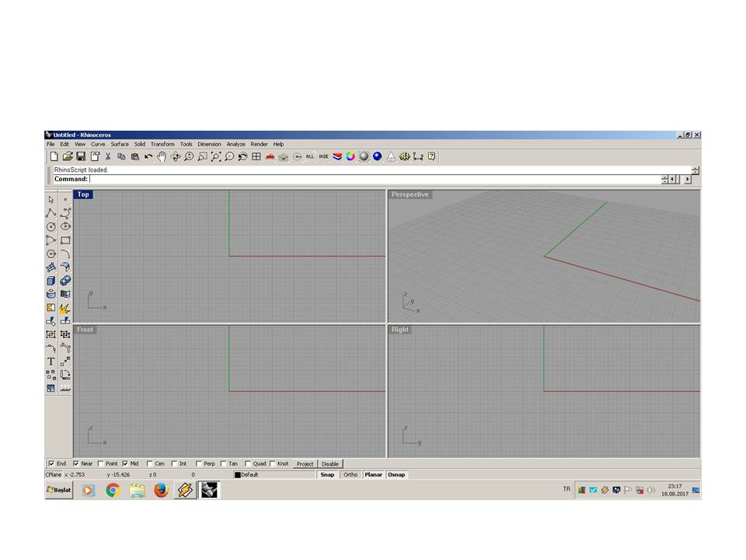The image size is (746, 560).
Task: Select the Polyline tool in the side toolbar
Action: click(x=51, y=213)
